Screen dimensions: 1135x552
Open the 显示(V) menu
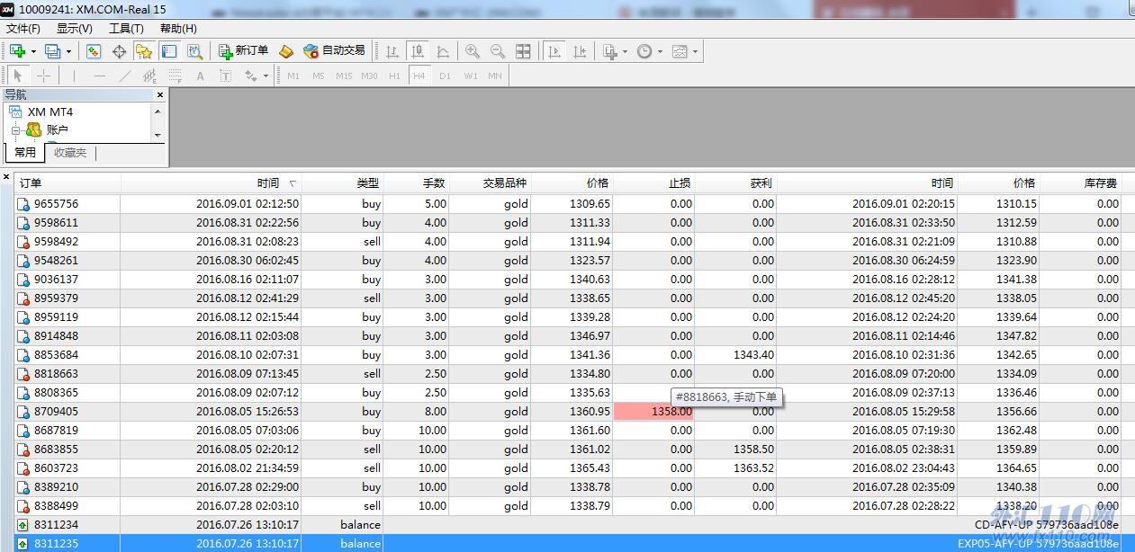[x=74, y=29]
